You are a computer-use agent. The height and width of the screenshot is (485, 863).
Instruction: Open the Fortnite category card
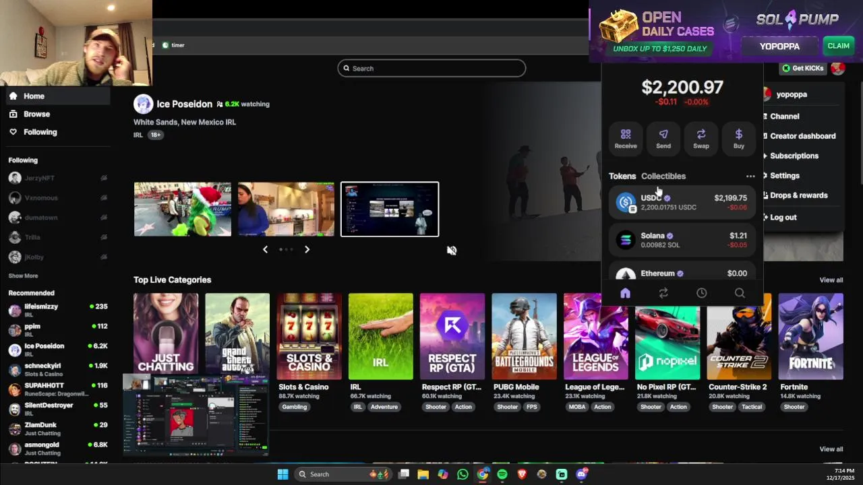pyautogui.click(x=811, y=336)
